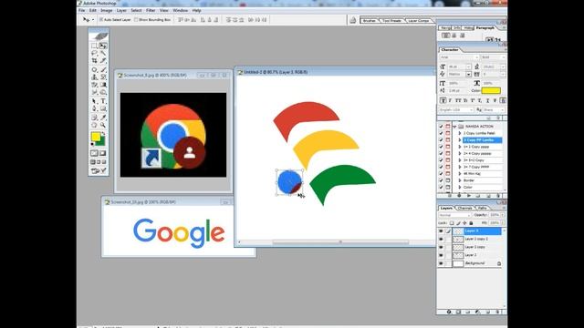Toggle visibility of Layer 2 copy

(x=441, y=247)
